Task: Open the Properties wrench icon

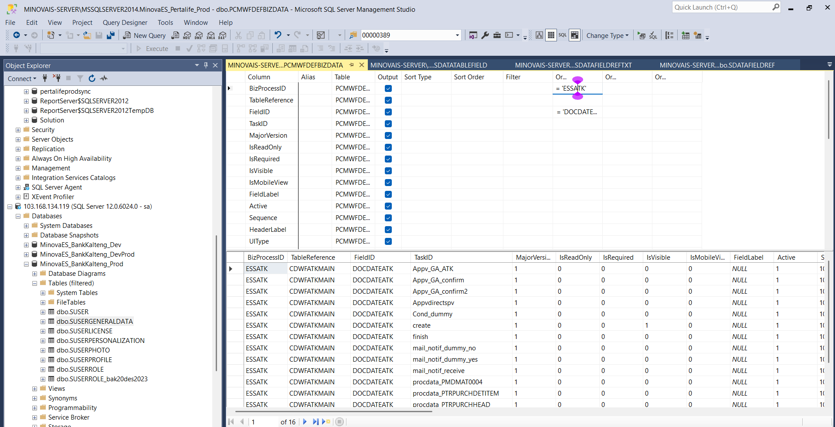Action: click(485, 35)
